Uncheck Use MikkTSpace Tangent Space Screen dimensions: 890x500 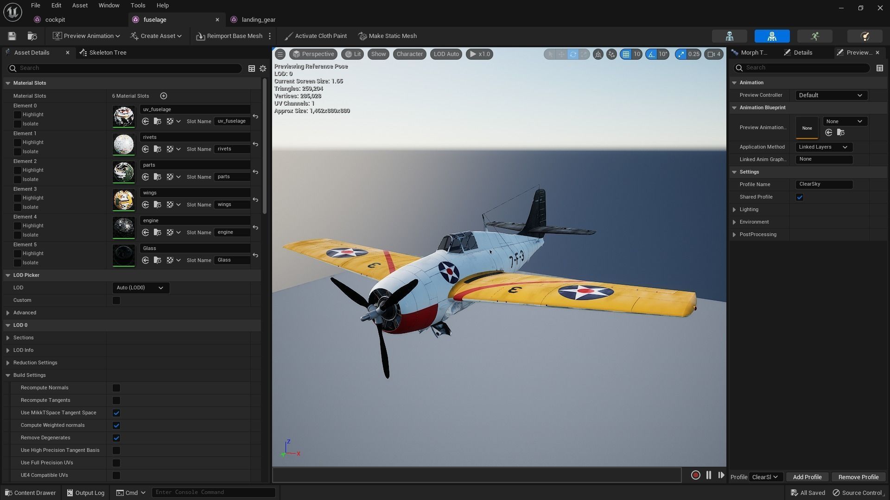[x=116, y=413]
